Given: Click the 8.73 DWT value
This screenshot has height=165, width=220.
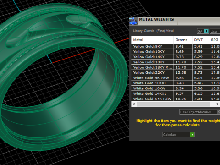Looking at the screenshot, I should click(198, 73).
